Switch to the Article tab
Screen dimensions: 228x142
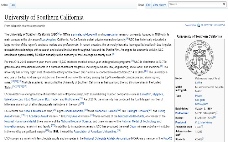coord(4,5)
